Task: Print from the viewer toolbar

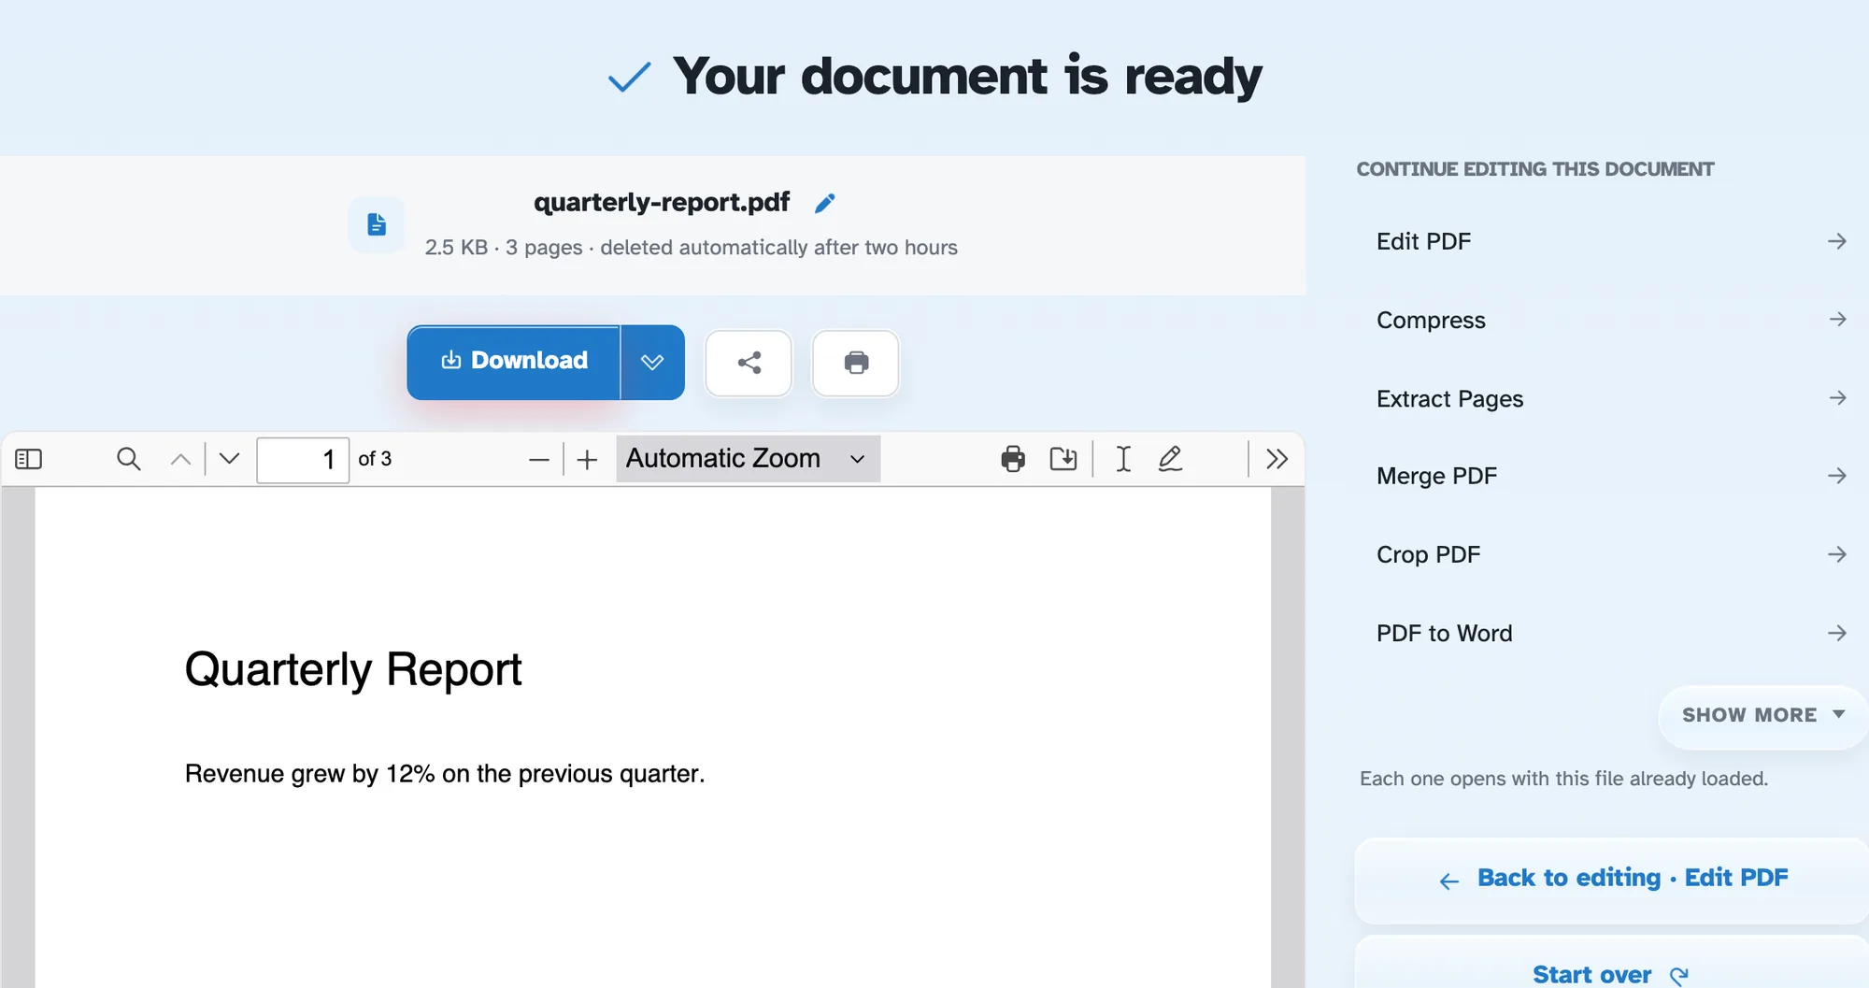Action: point(1013,459)
